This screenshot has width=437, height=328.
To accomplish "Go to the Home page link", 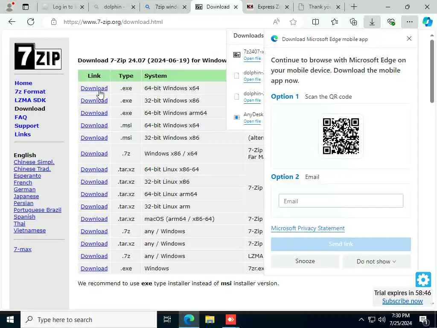I will point(23,83).
